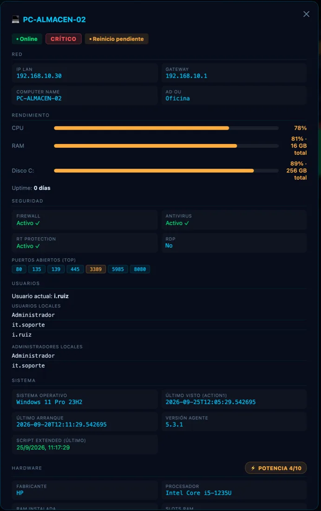
Task: Click Último Arranque timestamp value
Action: pos(62,425)
